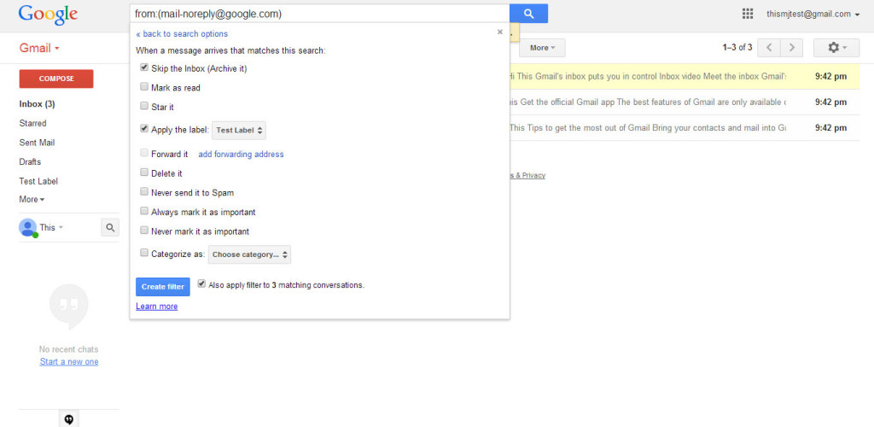This screenshot has width=874, height=427.
Task: Open Sent Mail folder
Action: point(37,143)
